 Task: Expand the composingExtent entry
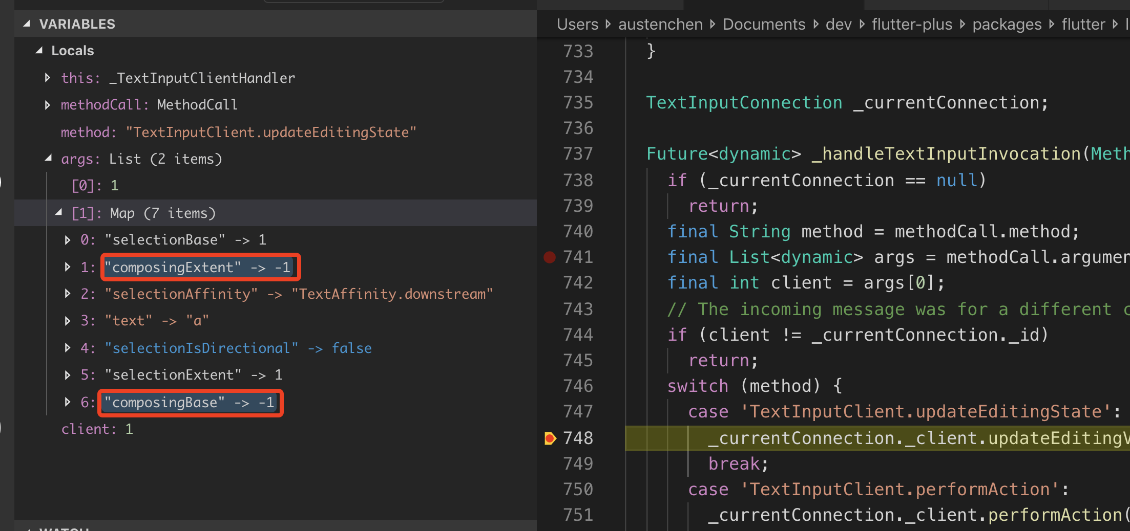click(68, 267)
